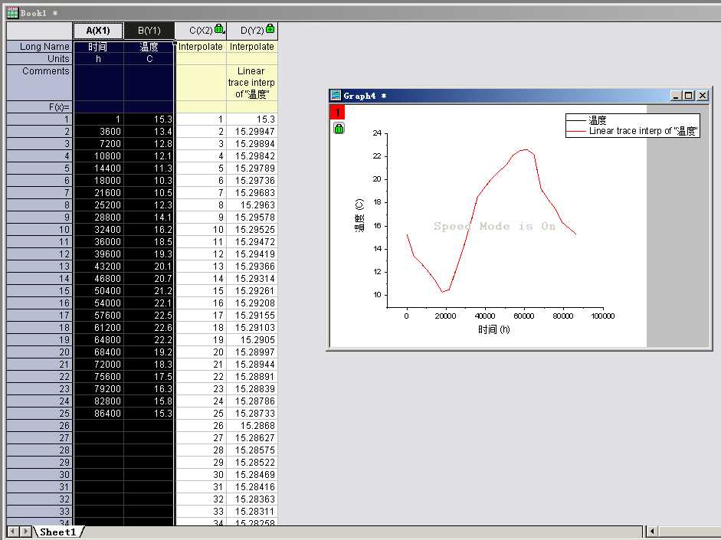The width and height of the screenshot is (721, 540).
Task: Select column header B(Y1)
Action: 149,31
